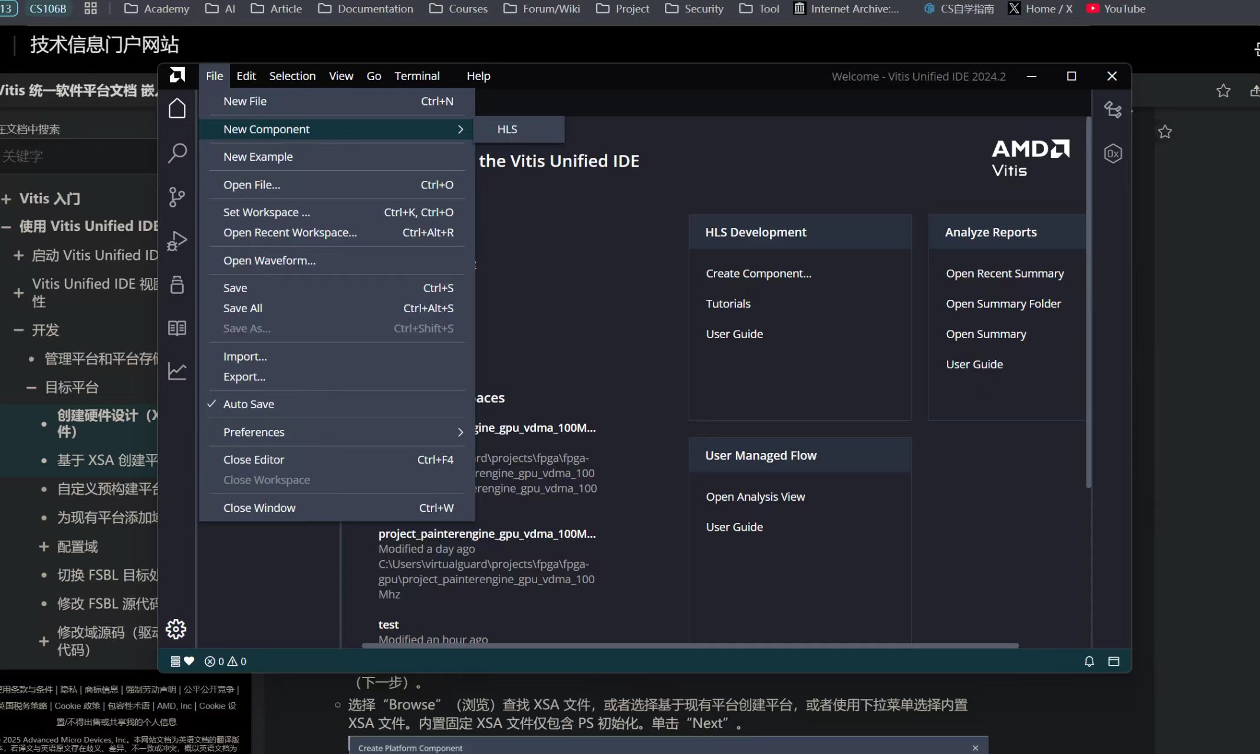The width and height of the screenshot is (1260, 754).
Task: Close the Create Platform Component dialog image
Action: coord(975,748)
